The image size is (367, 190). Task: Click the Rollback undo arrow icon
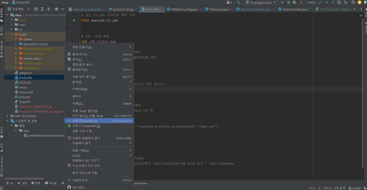click(345, 2)
